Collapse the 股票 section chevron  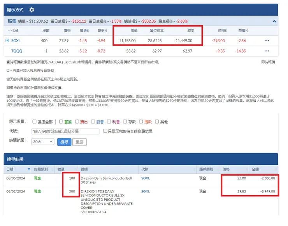click(x=274, y=21)
